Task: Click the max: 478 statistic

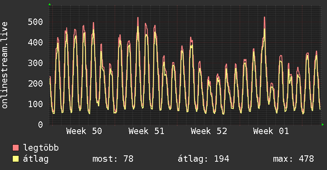Action: [293, 159]
